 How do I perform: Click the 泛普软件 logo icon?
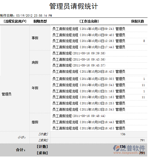[117, 148]
